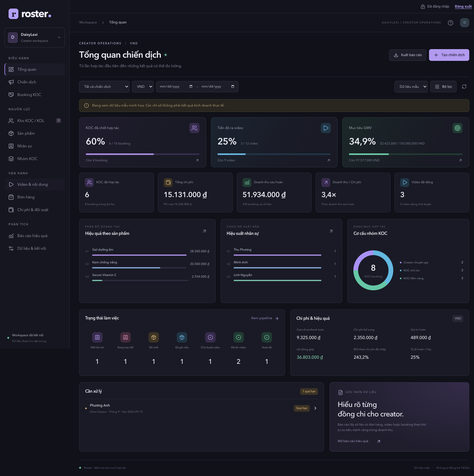The height and width of the screenshot is (476, 474).
Task: Select Báo cáo hiệu quả menu item
Action: (x=35, y=236)
